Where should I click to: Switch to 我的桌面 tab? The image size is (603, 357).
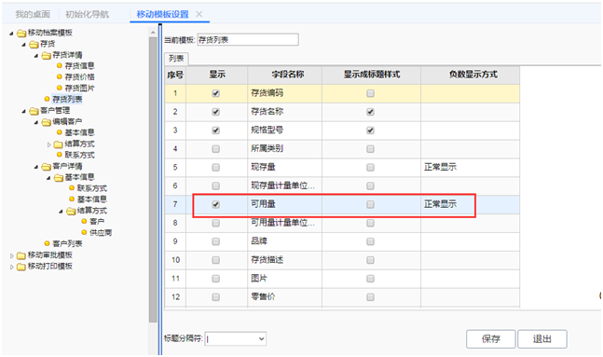pyautogui.click(x=33, y=15)
